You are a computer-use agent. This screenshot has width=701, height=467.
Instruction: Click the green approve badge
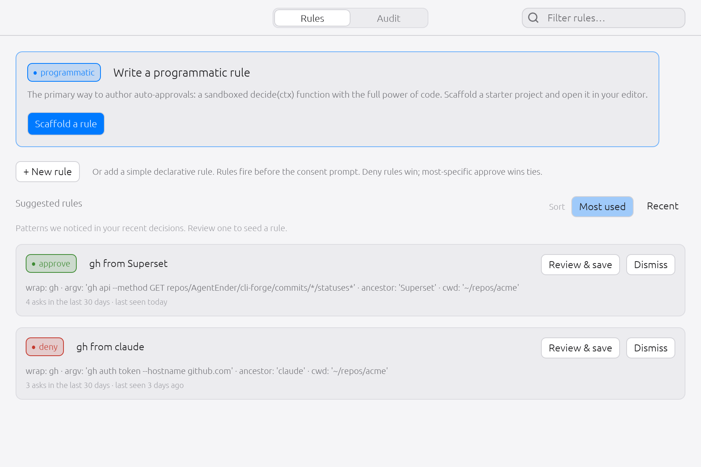pos(51,263)
